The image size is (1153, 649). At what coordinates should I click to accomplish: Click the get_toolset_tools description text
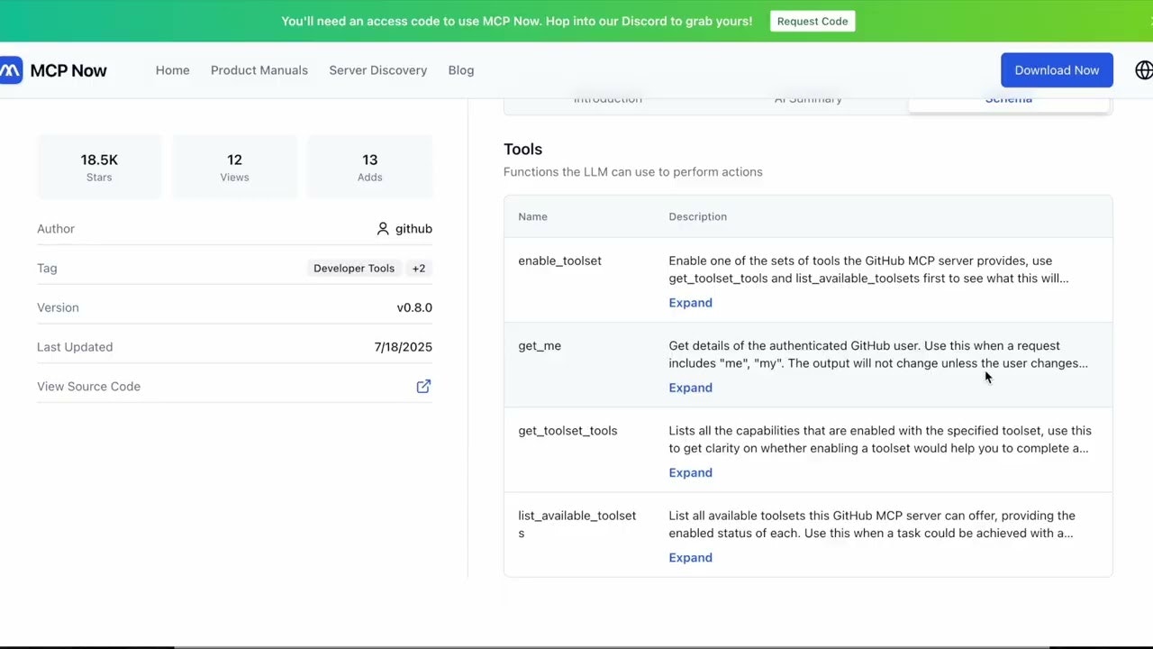pyautogui.click(x=880, y=439)
